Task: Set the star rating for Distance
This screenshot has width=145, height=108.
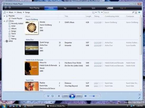Action: point(99,83)
